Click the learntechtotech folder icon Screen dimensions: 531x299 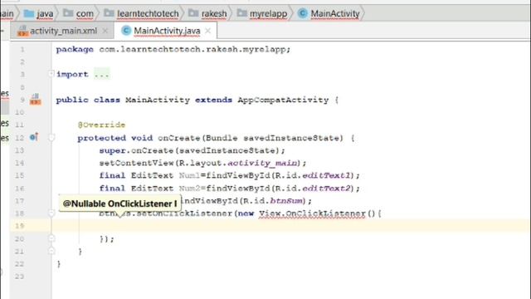109,13
